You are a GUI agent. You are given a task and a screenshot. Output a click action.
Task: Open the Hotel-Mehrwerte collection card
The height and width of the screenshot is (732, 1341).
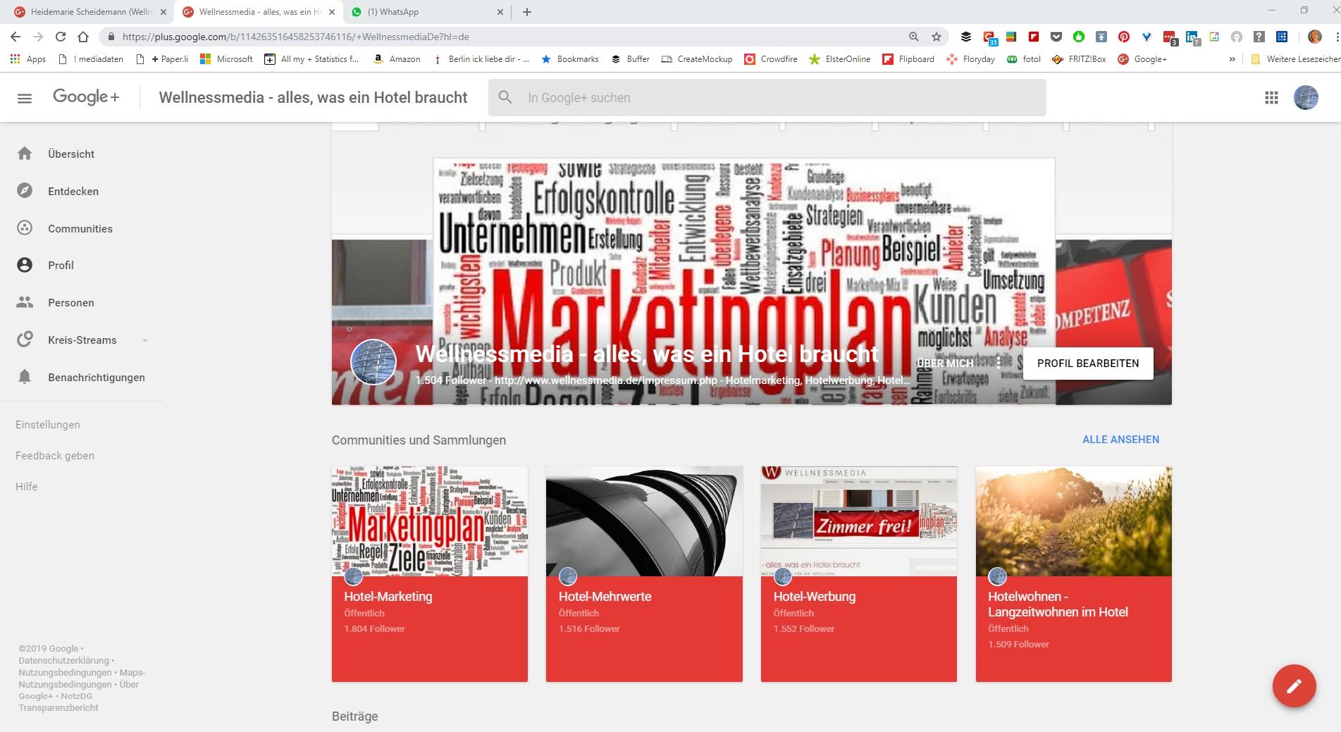[x=644, y=573]
